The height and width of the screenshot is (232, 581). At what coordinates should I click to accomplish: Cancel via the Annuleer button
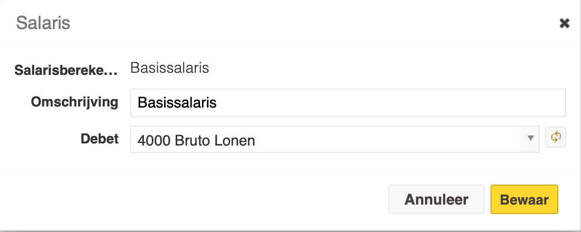tap(436, 199)
